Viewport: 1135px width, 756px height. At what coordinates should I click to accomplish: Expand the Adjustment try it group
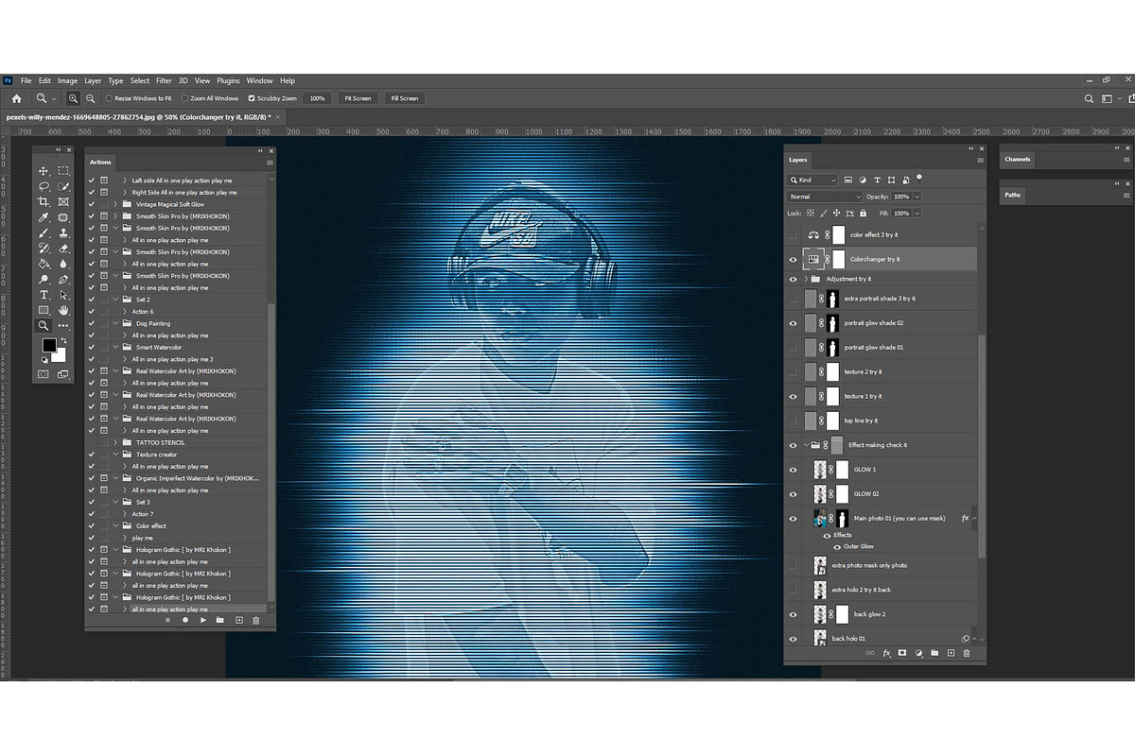pyautogui.click(x=807, y=279)
